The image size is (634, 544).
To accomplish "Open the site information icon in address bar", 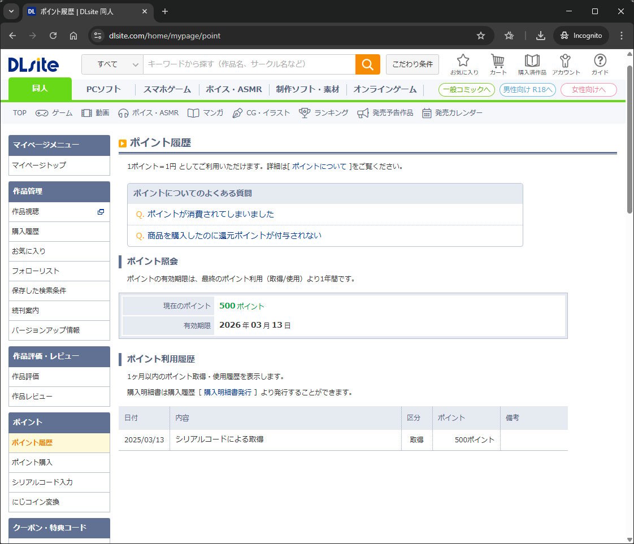I will click(98, 36).
